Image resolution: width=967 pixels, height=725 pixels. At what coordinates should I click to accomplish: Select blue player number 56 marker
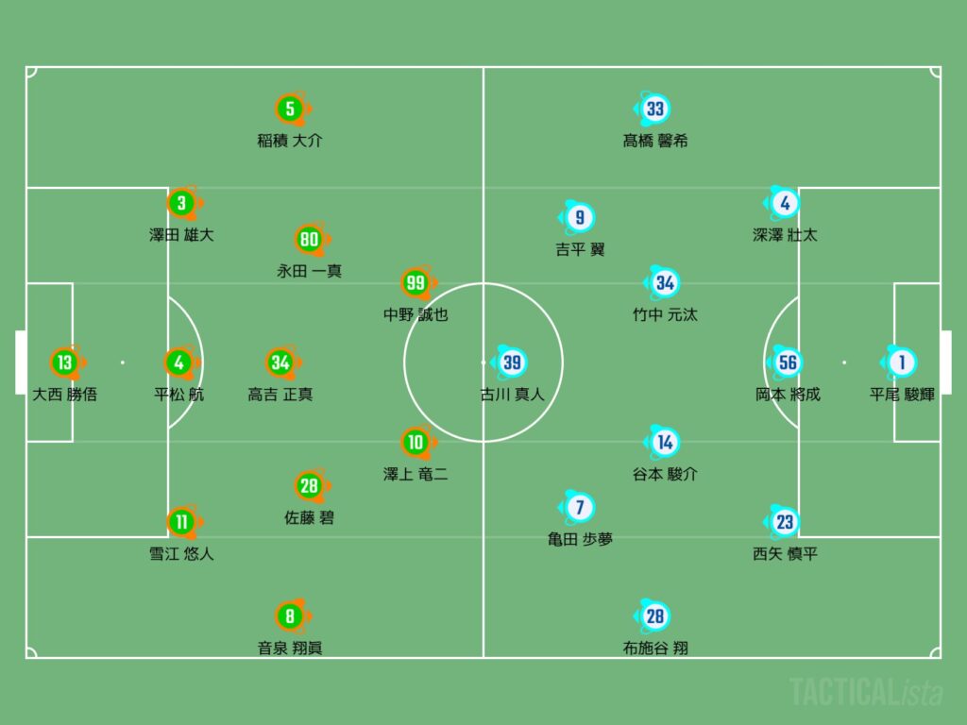click(787, 362)
